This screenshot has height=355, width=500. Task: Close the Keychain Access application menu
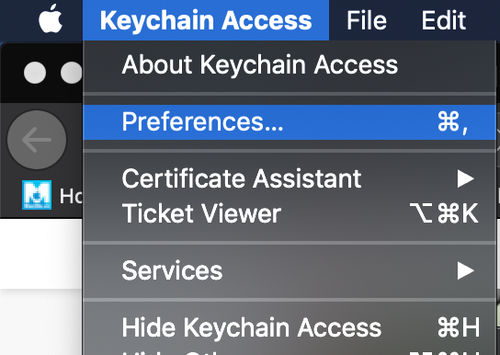(x=206, y=20)
